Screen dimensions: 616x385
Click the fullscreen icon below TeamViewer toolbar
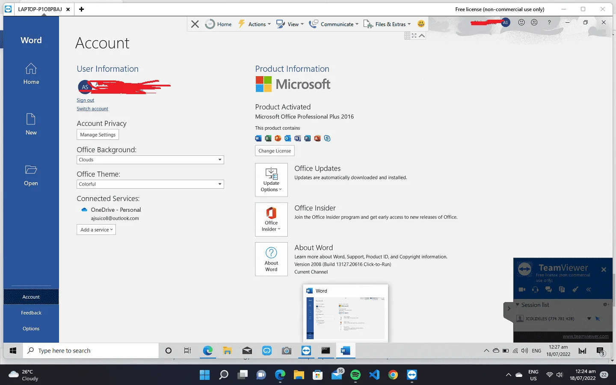pyautogui.click(x=414, y=36)
